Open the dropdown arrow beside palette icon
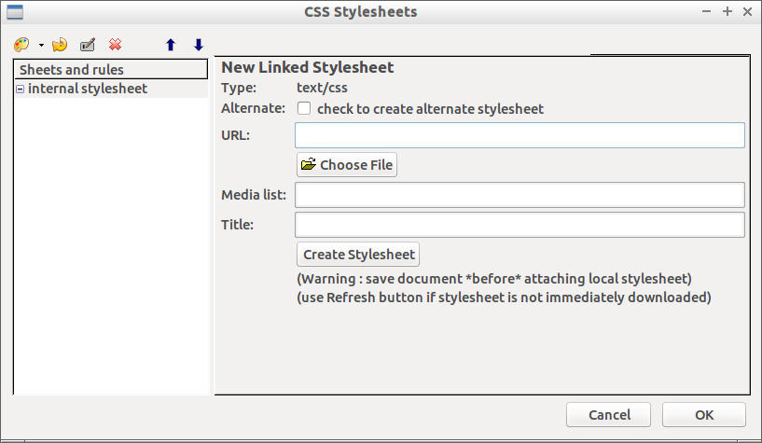 tap(41, 46)
